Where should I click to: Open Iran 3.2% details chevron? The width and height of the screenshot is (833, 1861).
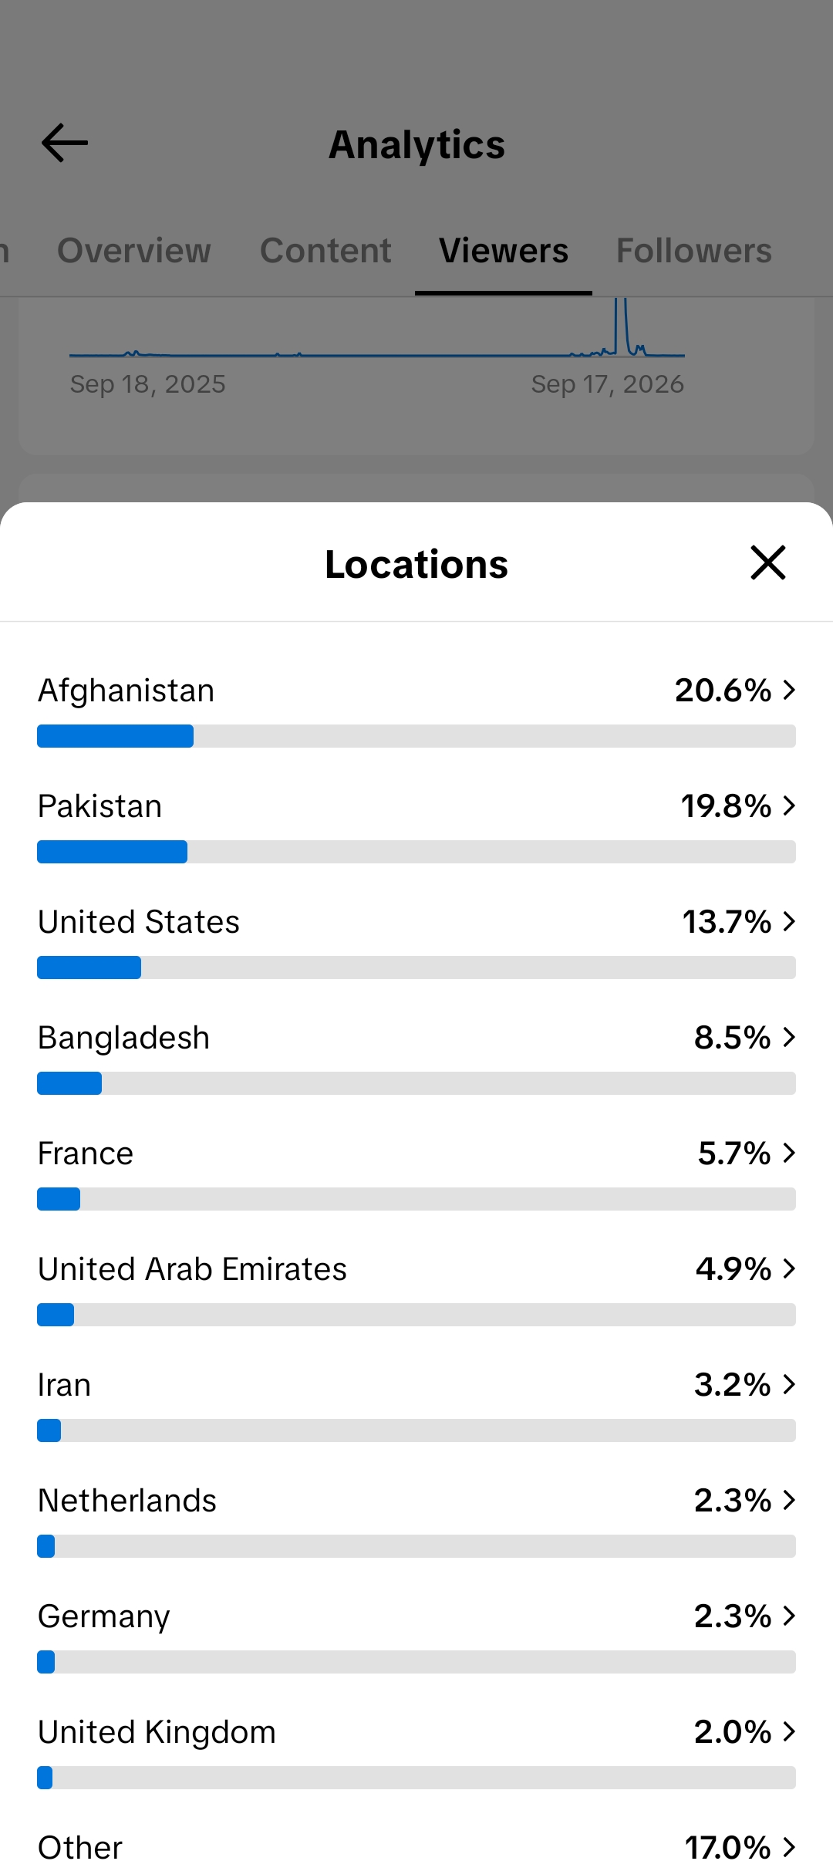[789, 1384]
